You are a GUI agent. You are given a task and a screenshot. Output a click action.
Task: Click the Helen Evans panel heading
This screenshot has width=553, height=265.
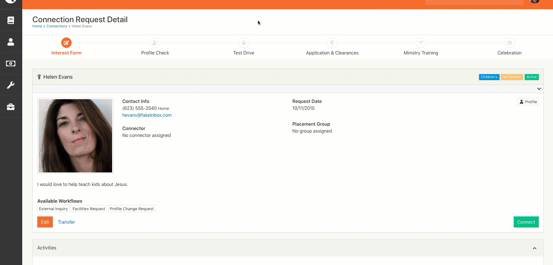[x=58, y=77]
